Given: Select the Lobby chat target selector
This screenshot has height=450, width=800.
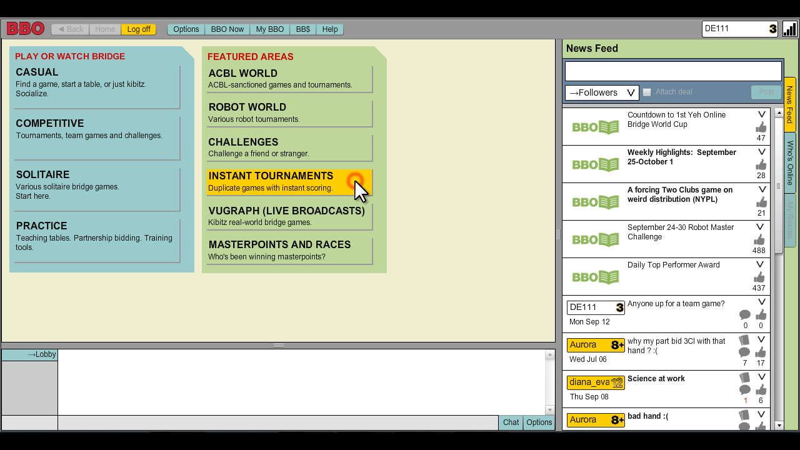Looking at the screenshot, I should tap(29, 355).
